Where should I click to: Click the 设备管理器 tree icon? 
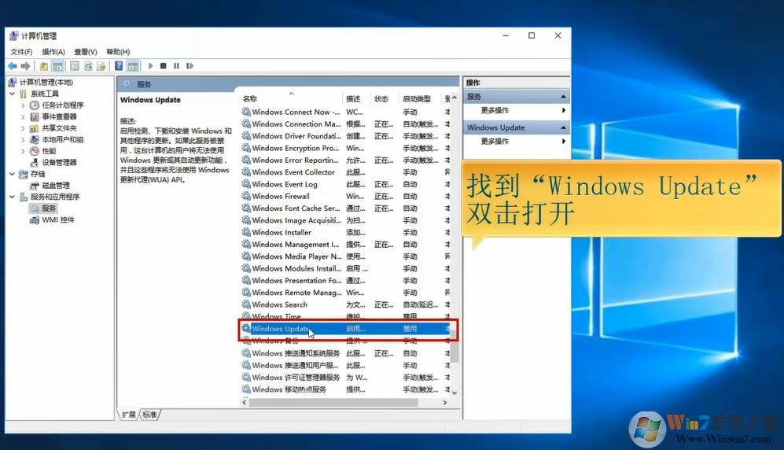click(x=35, y=163)
